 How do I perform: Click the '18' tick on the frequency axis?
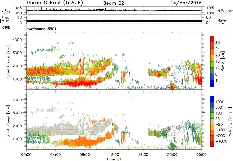click(20, 17)
